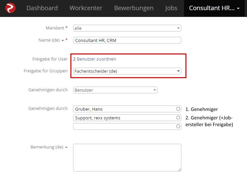
Task: Open the language arrow next to Name (de)
Action: point(63,41)
